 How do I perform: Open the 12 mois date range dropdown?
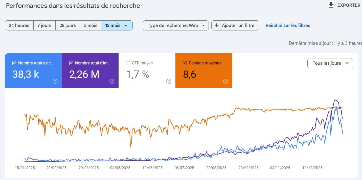tap(117, 25)
